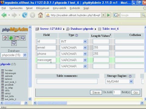
Task: Click the main frame scroll right arrow
Action: pyautogui.click(x=142, y=103)
